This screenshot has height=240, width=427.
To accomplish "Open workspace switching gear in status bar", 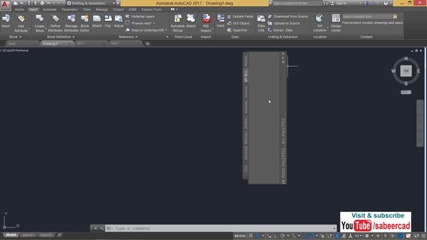I will click(x=367, y=236).
